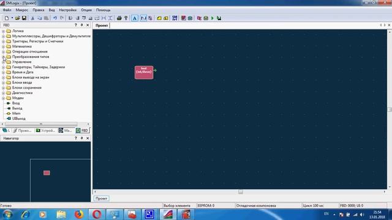Open the dropdown arrow beside the New icon
This screenshot has width=392, height=220.
(12, 18)
